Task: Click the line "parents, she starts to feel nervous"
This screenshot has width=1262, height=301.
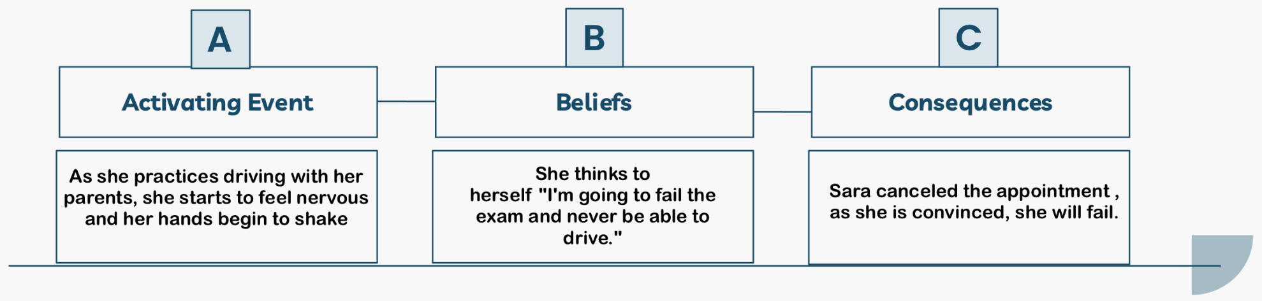Action: point(216,198)
